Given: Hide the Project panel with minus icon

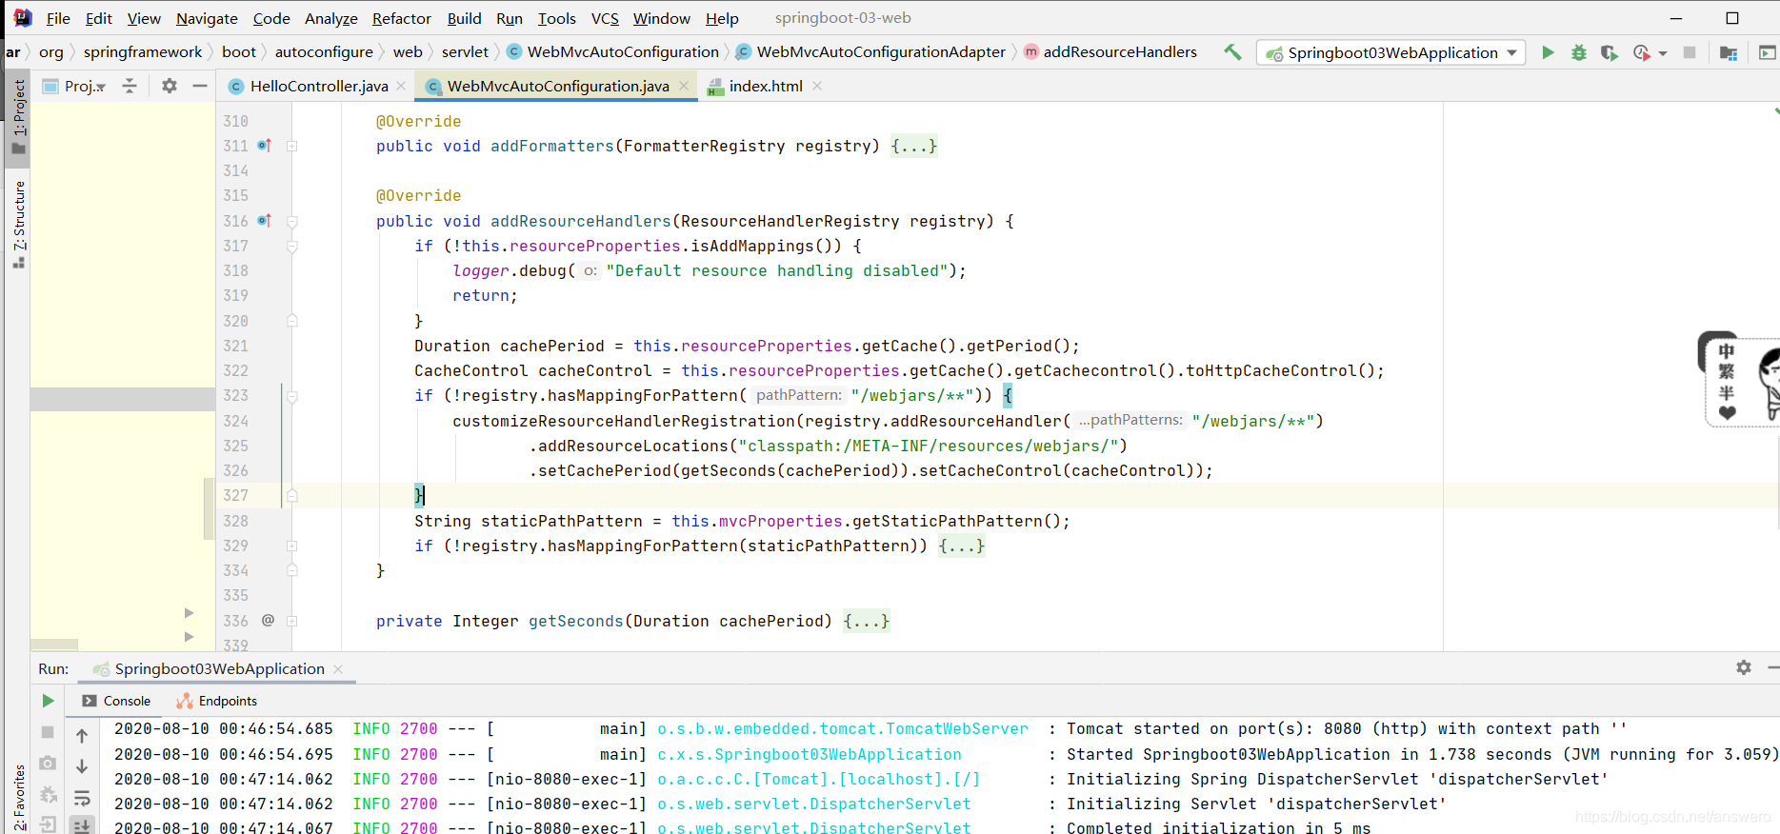Looking at the screenshot, I should tap(200, 86).
